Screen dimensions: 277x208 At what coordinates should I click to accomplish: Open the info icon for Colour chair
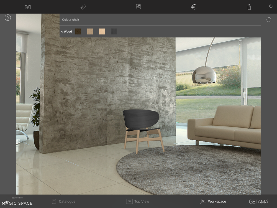(x=269, y=20)
